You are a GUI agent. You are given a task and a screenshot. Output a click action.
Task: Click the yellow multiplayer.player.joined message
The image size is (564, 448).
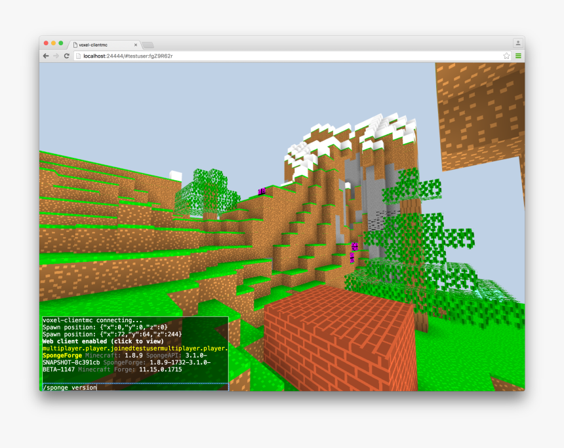(135, 348)
